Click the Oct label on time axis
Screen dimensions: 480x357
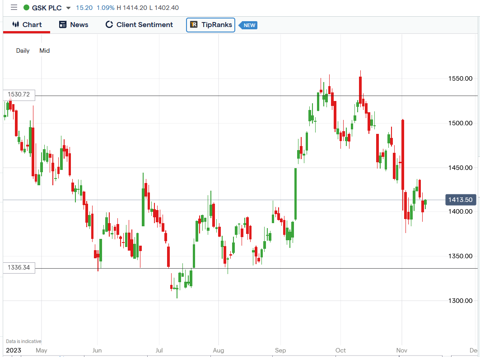tap(340, 350)
